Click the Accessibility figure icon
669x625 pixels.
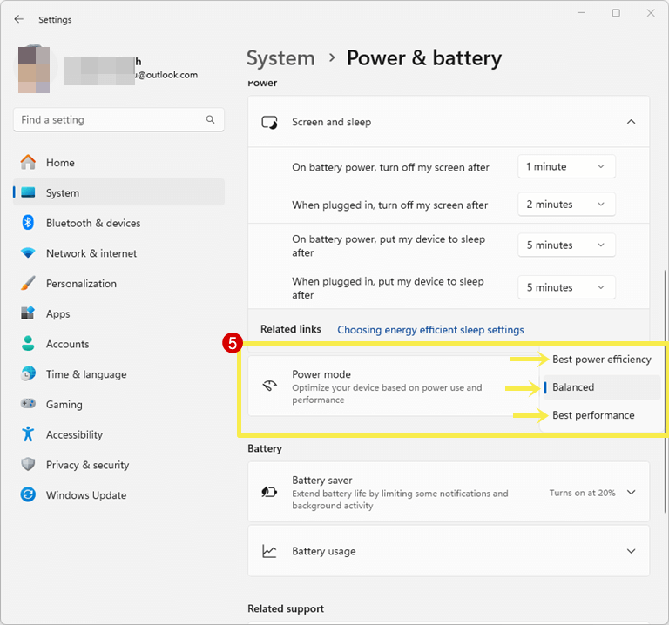pyautogui.click(x=28, y=434)
